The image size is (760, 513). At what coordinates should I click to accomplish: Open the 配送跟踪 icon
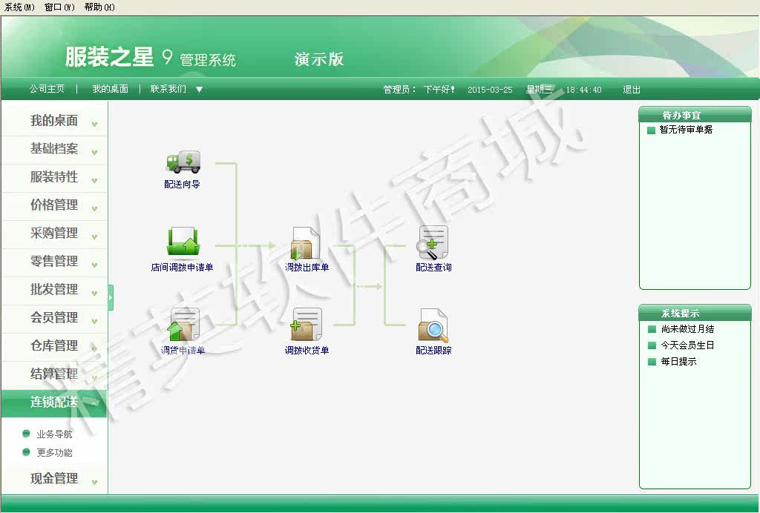point(433,325)
